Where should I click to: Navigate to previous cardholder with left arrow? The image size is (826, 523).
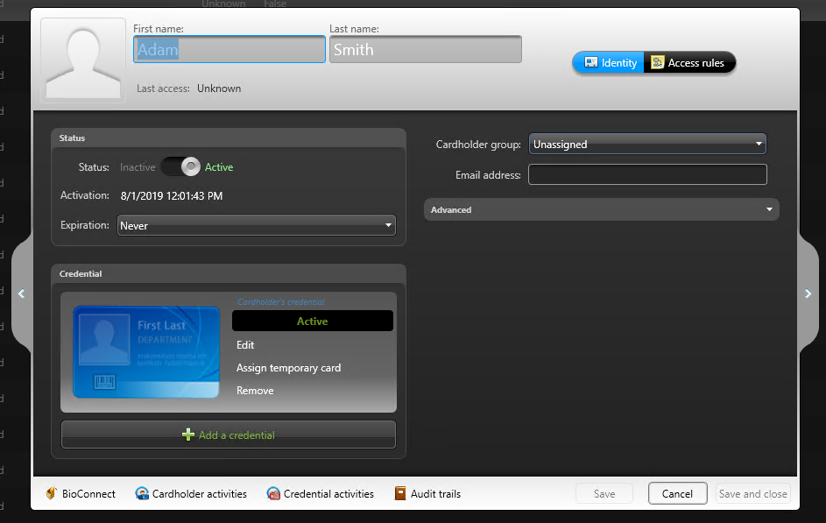pyautogui.click(x=20, y=293)
